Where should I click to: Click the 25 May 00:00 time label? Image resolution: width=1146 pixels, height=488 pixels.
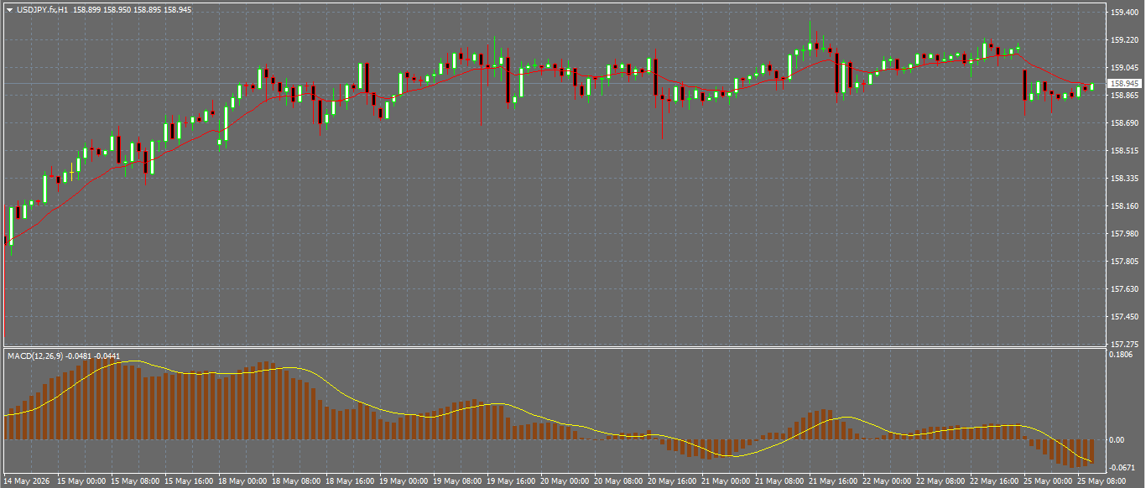[x=1047, y=482]
